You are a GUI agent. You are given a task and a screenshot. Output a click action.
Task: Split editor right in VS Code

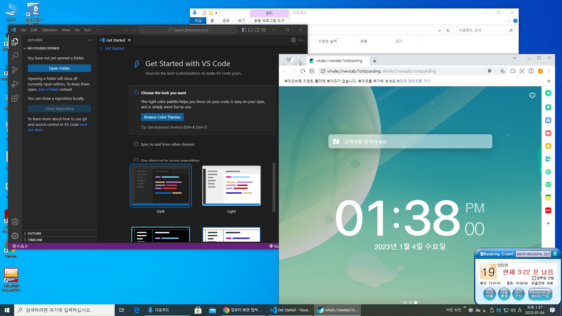point(293,40)
